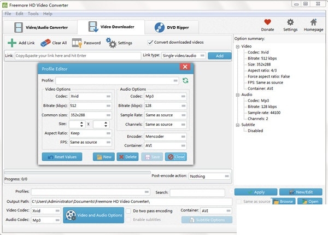Screen dimensions: 328x235
Task: Toggle Convert downloaded videos checkbox
Action: 150,42
